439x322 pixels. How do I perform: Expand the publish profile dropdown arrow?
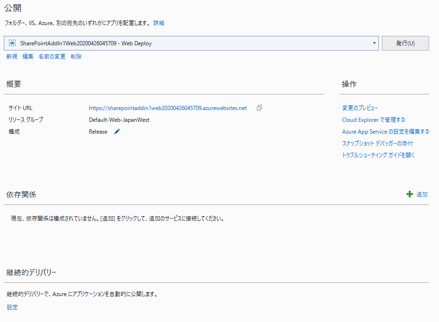click(x=374, y=43)
